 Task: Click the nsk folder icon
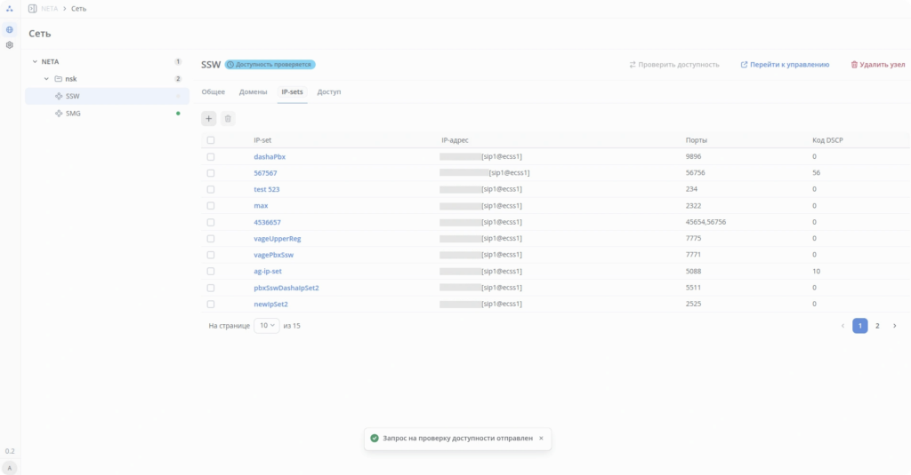[58, 79]
